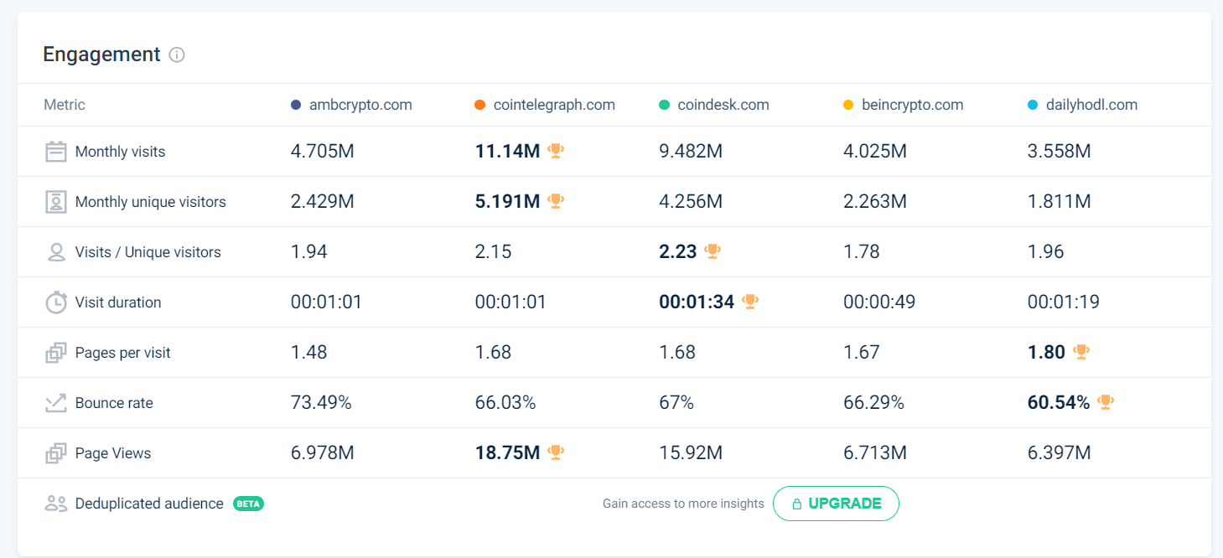This screenshot has height=558, width=1223.
Task: Click trophy icon next to 11.14M
Action: [x=556, y=151]
